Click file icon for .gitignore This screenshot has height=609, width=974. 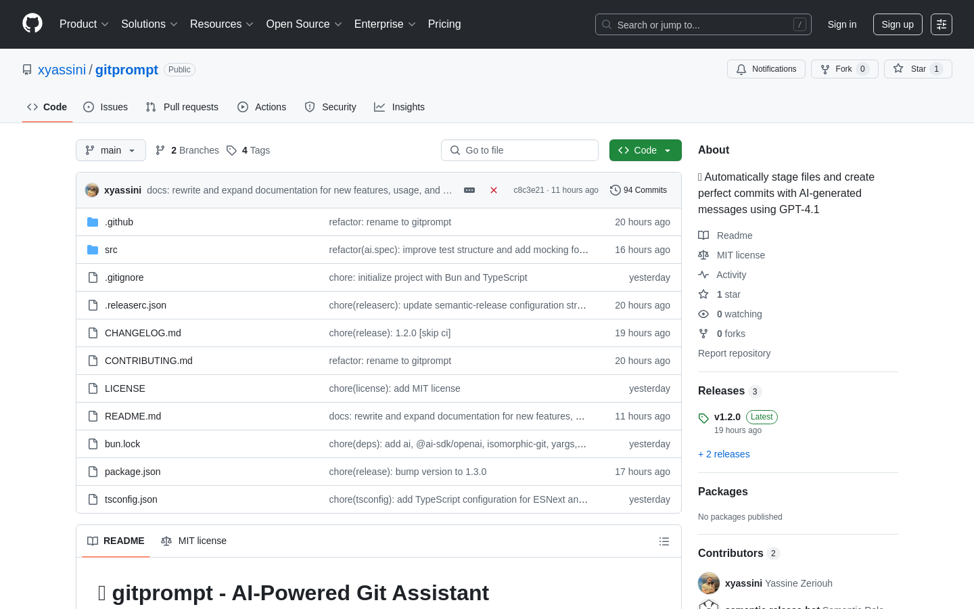tap(93, 277)
